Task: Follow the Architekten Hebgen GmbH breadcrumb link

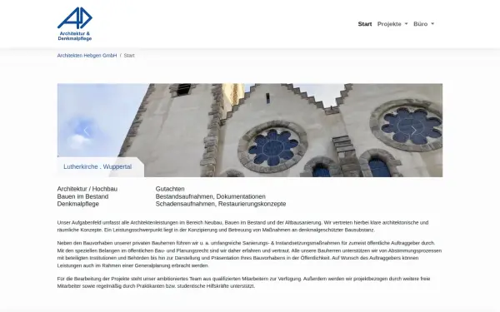Action: 87,56
